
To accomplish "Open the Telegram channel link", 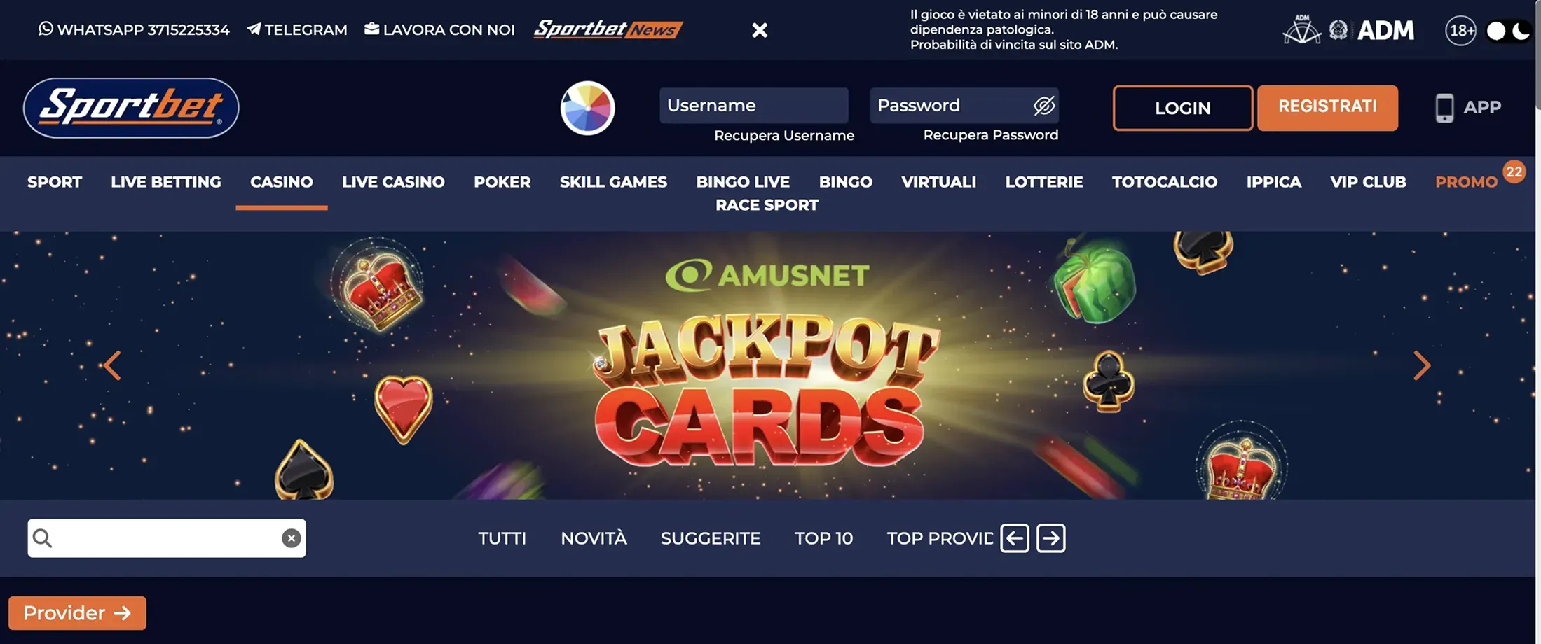I will (297, 29).
